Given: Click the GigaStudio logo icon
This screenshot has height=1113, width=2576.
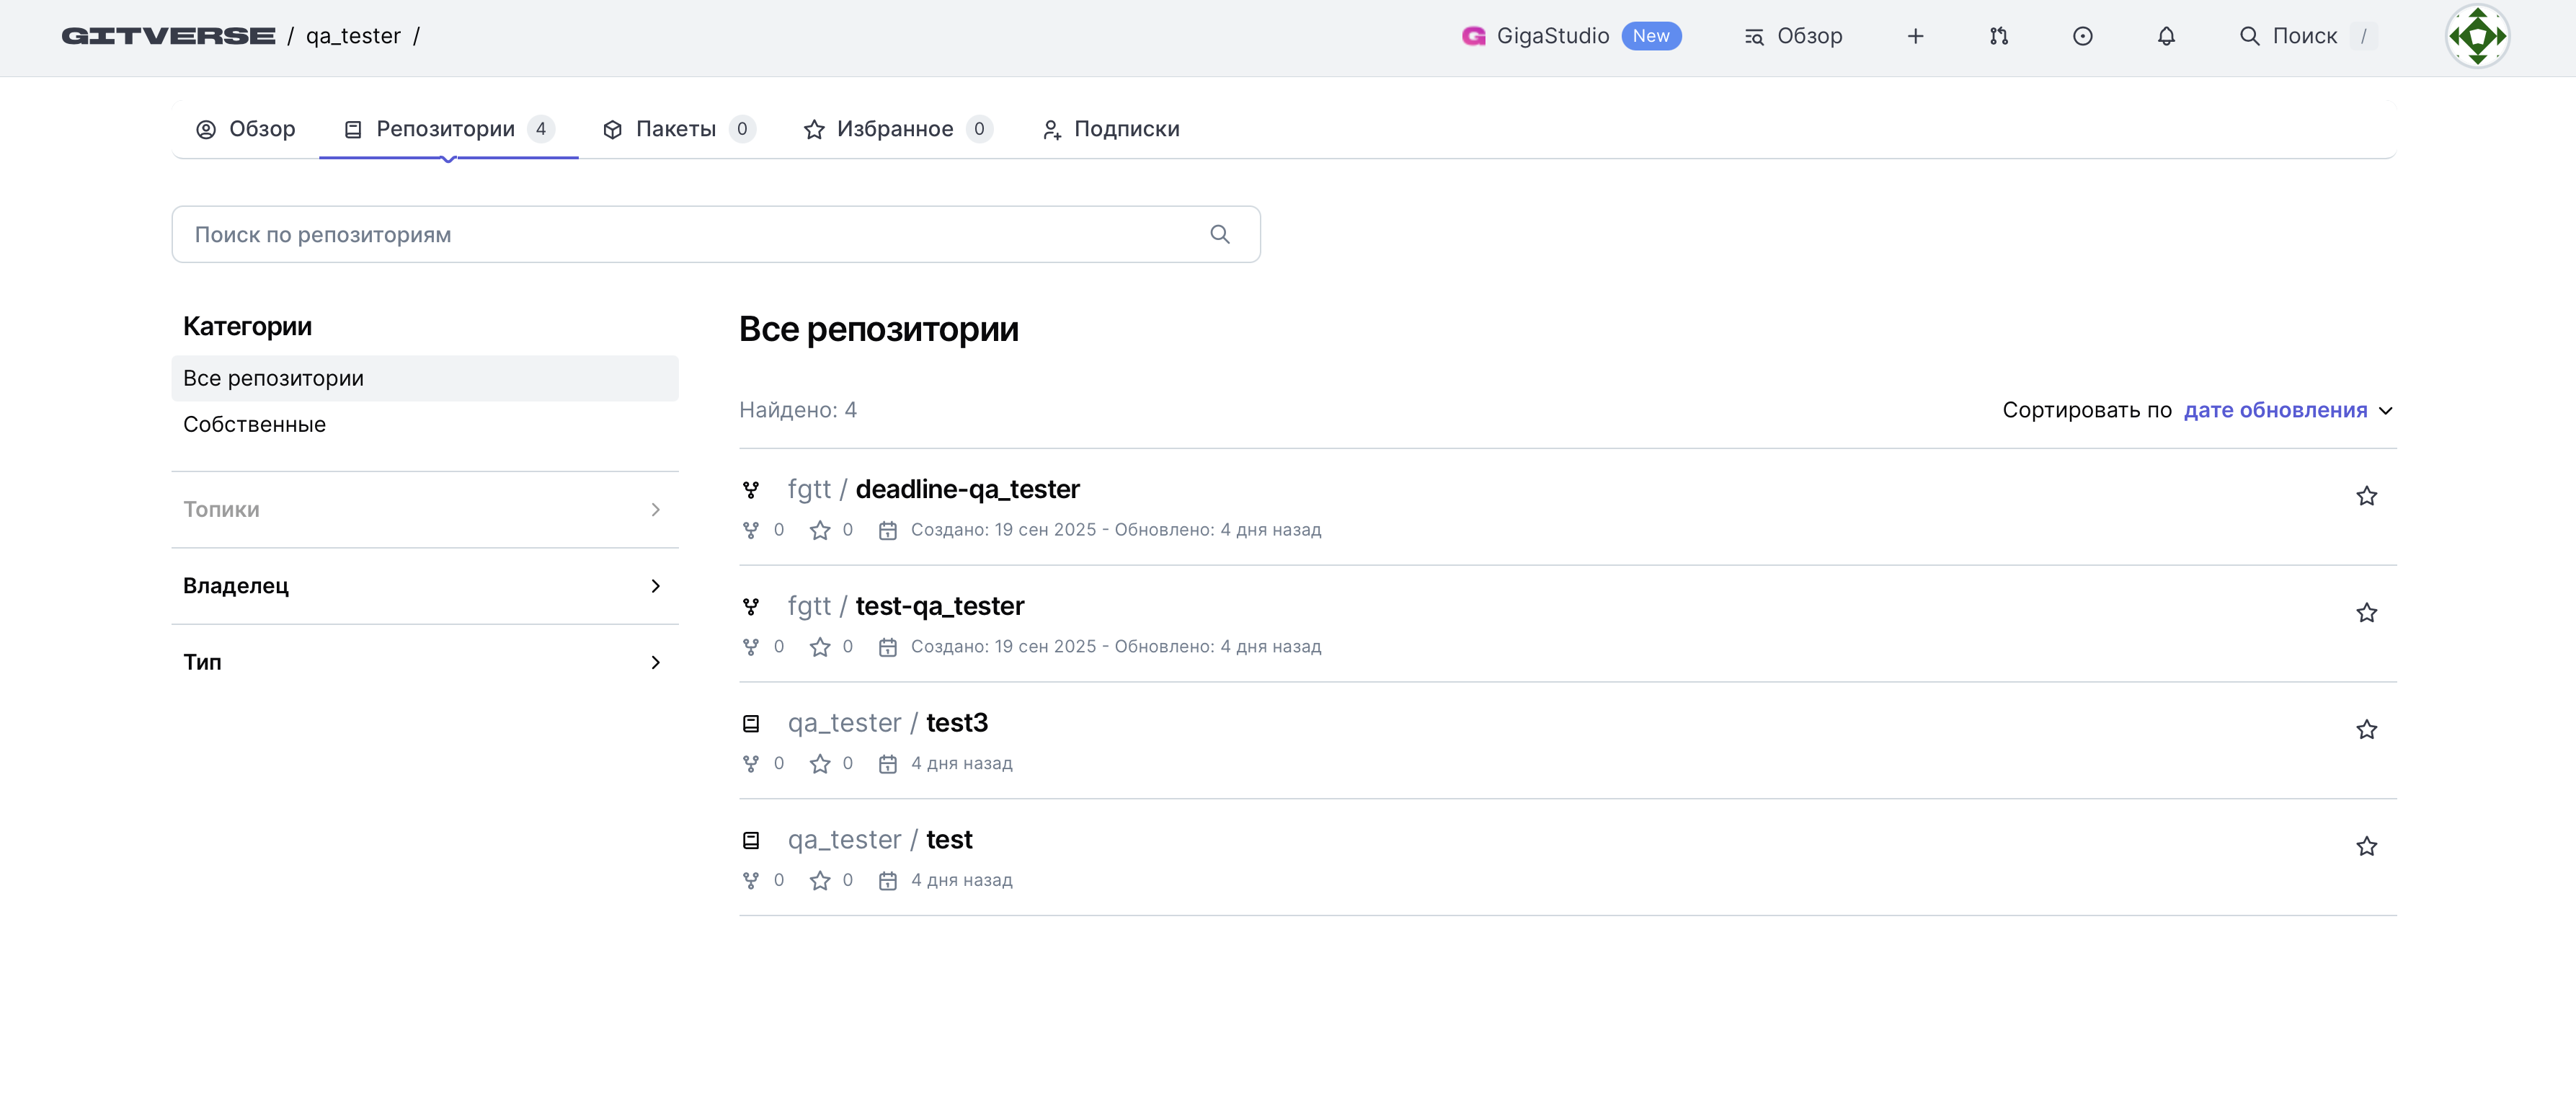Looking at the screenshot, I should 1473,36.
